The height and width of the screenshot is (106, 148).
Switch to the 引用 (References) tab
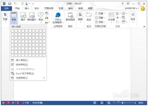tap(61, 8)
